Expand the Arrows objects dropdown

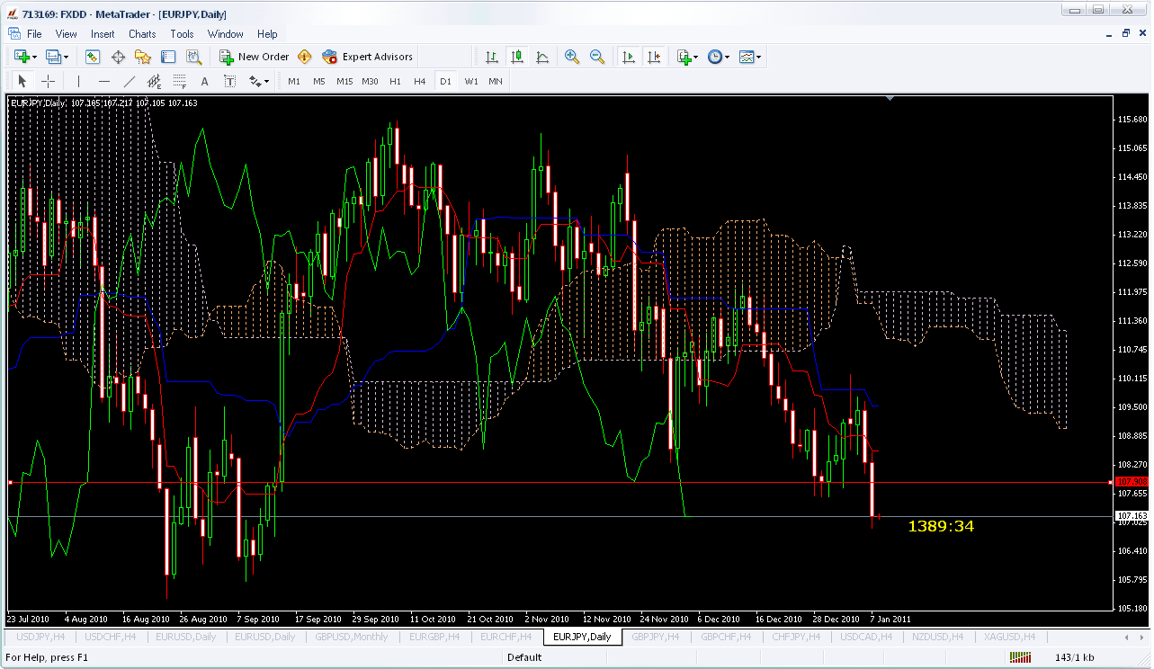coord(259,81)
